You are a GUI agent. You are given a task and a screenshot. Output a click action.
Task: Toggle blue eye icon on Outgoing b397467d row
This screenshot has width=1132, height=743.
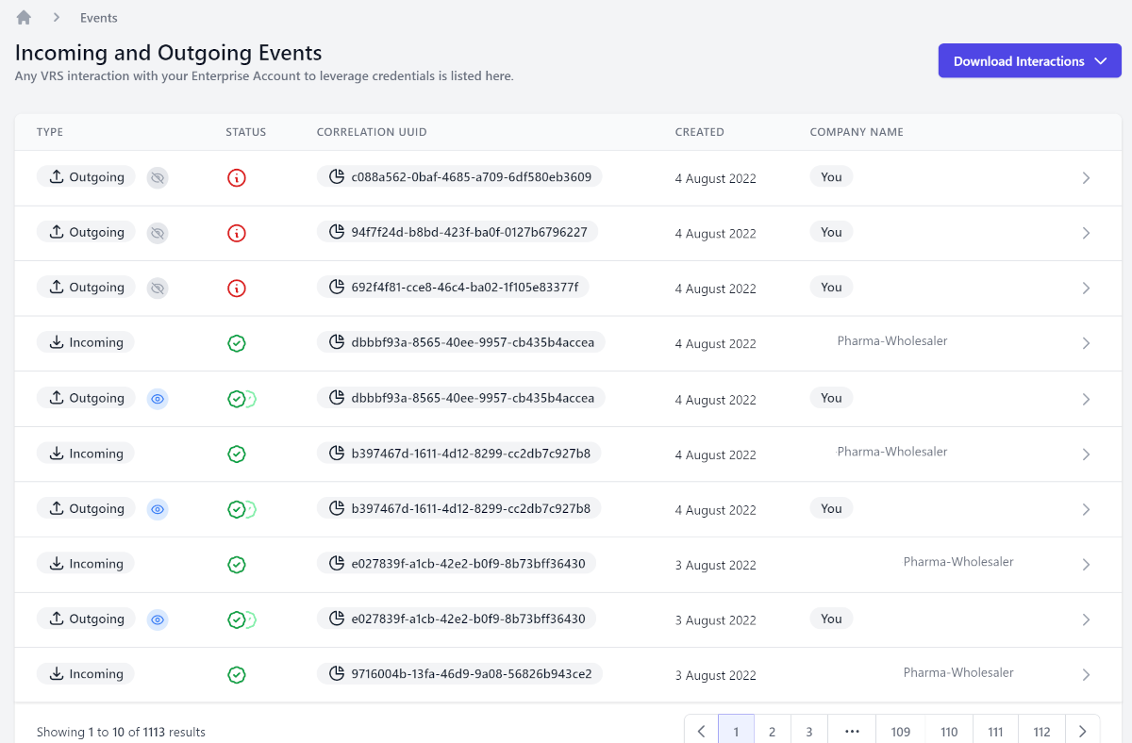point(158,509)
